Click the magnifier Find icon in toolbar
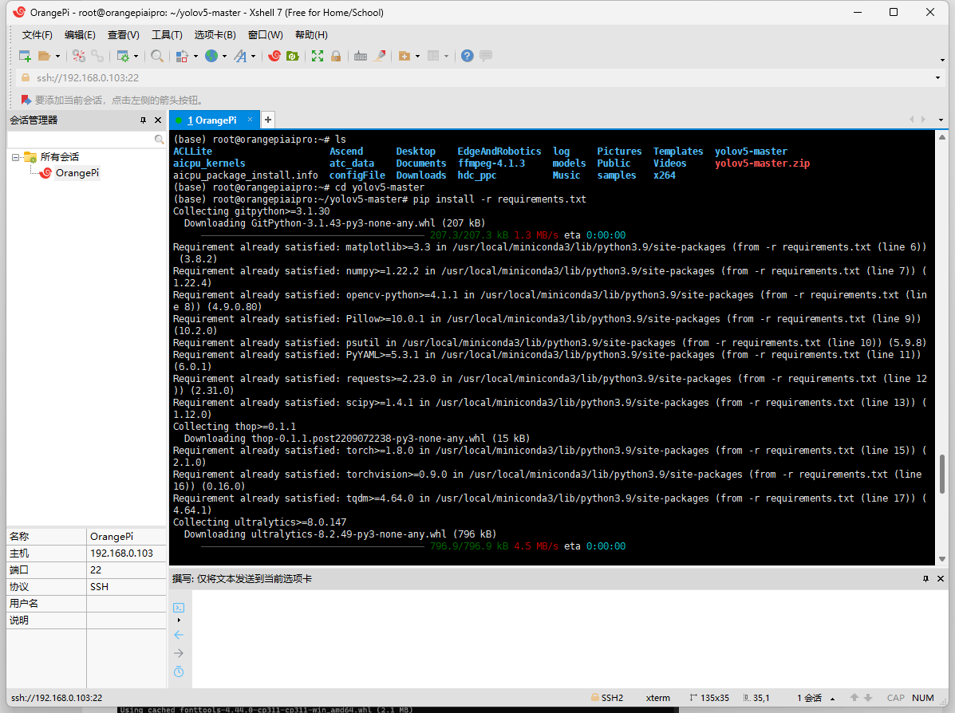Viewport: 955px width, 713px height. pos(157,56)
